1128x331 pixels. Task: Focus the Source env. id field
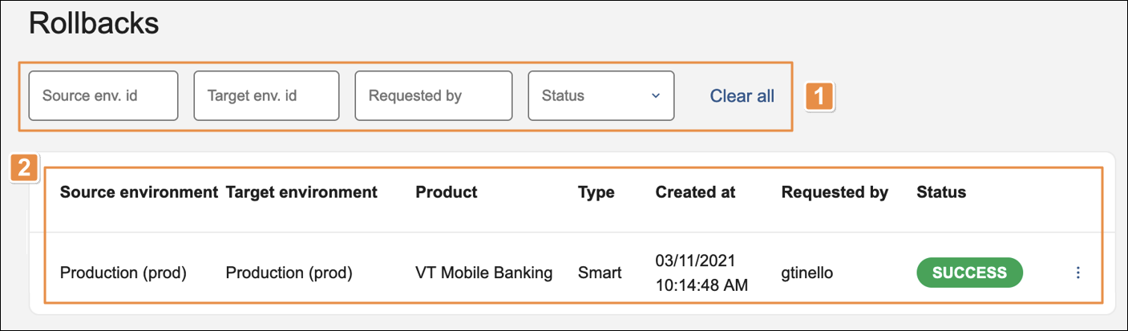(103, 96)
